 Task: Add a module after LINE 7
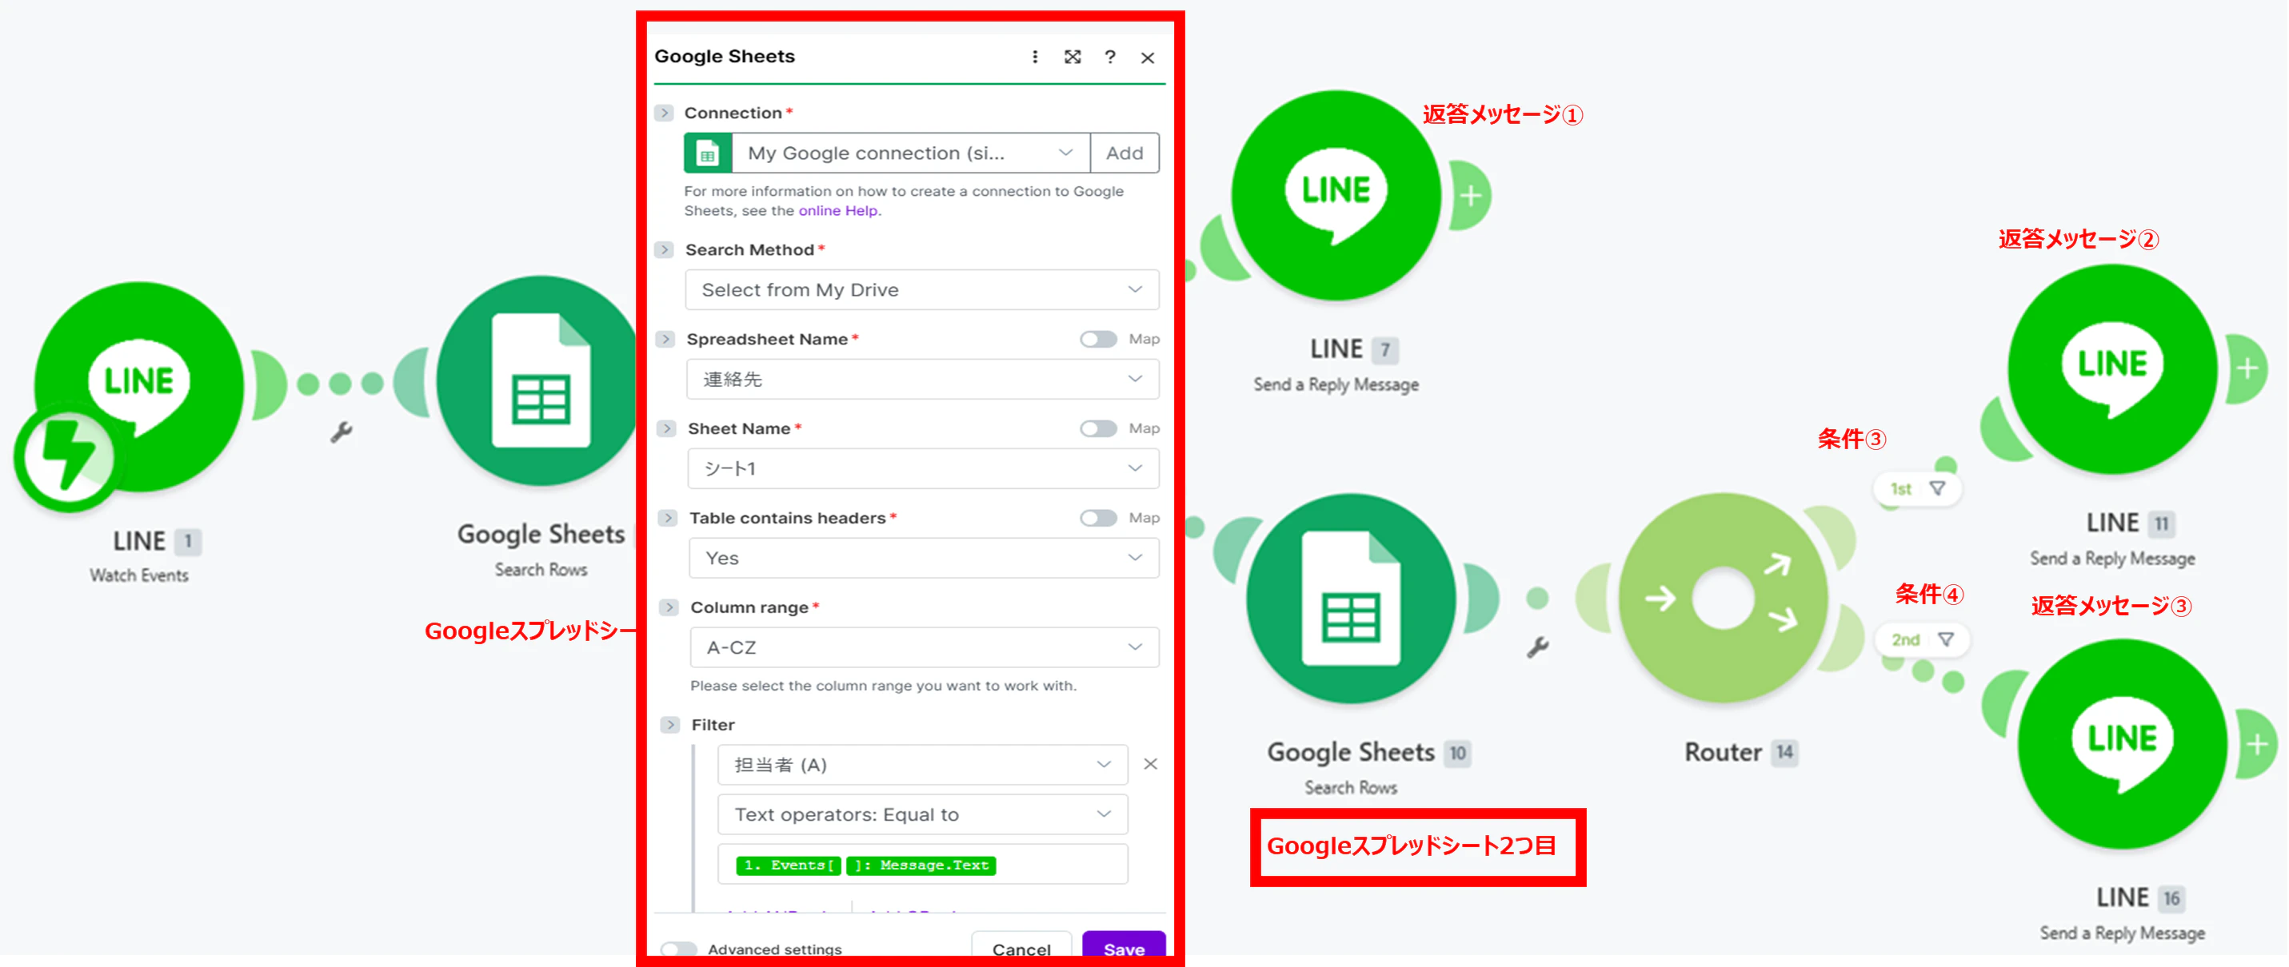pos(1471,195)
